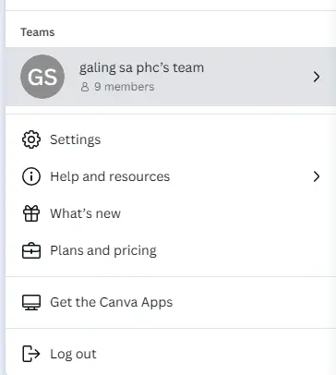Click the Plans and pricing briefcase icon
336x375 pixels.
click(31, 250)
